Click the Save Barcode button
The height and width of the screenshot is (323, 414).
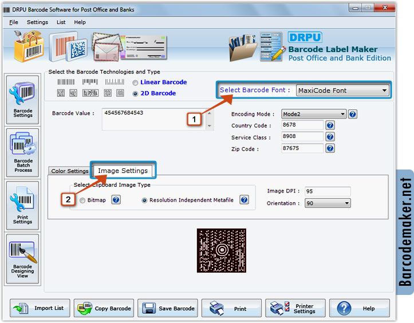(168, 308)
